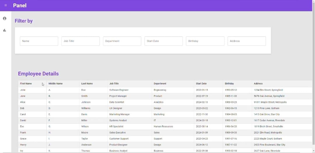Click the Job Title filter field
This screenshot has width=315, height=153.
80,41
